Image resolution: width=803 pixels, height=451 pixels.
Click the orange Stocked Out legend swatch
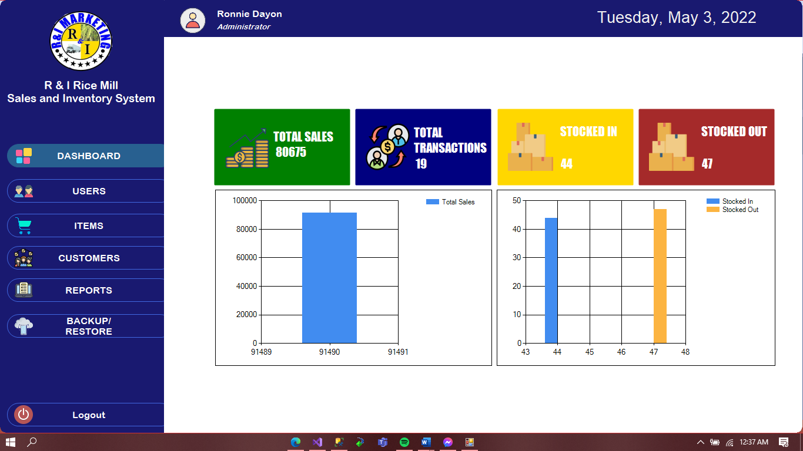pyautogui.click(x=713, y=210)
